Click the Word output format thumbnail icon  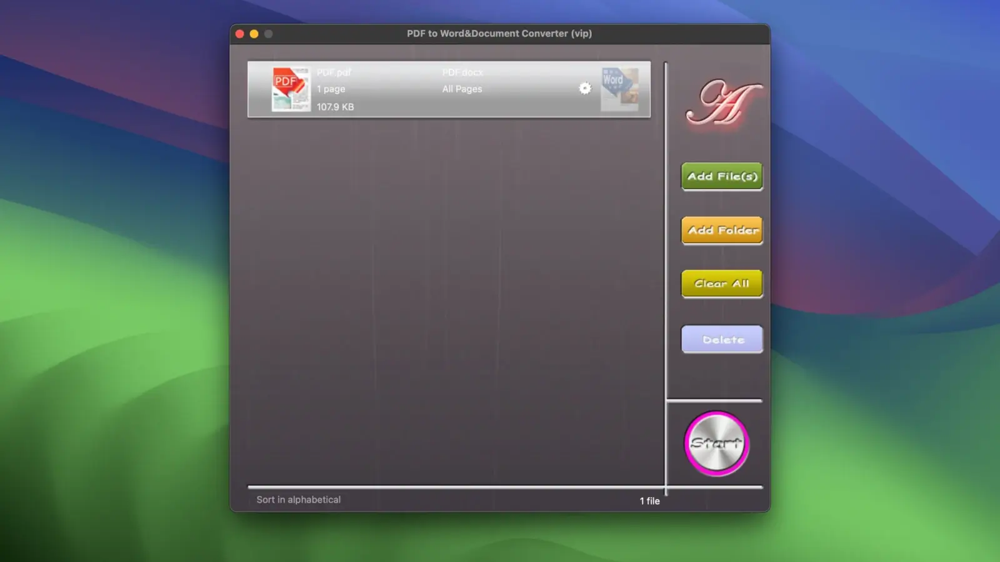(619, 89)
